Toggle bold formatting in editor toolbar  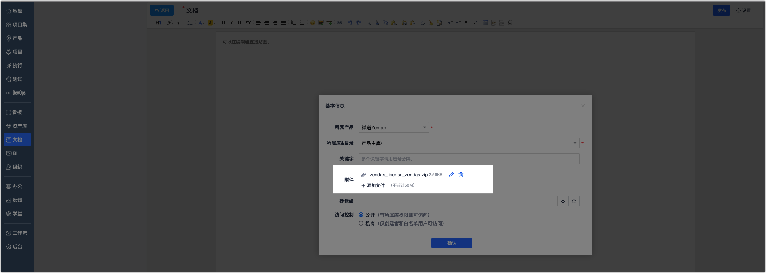pos(223,23)
